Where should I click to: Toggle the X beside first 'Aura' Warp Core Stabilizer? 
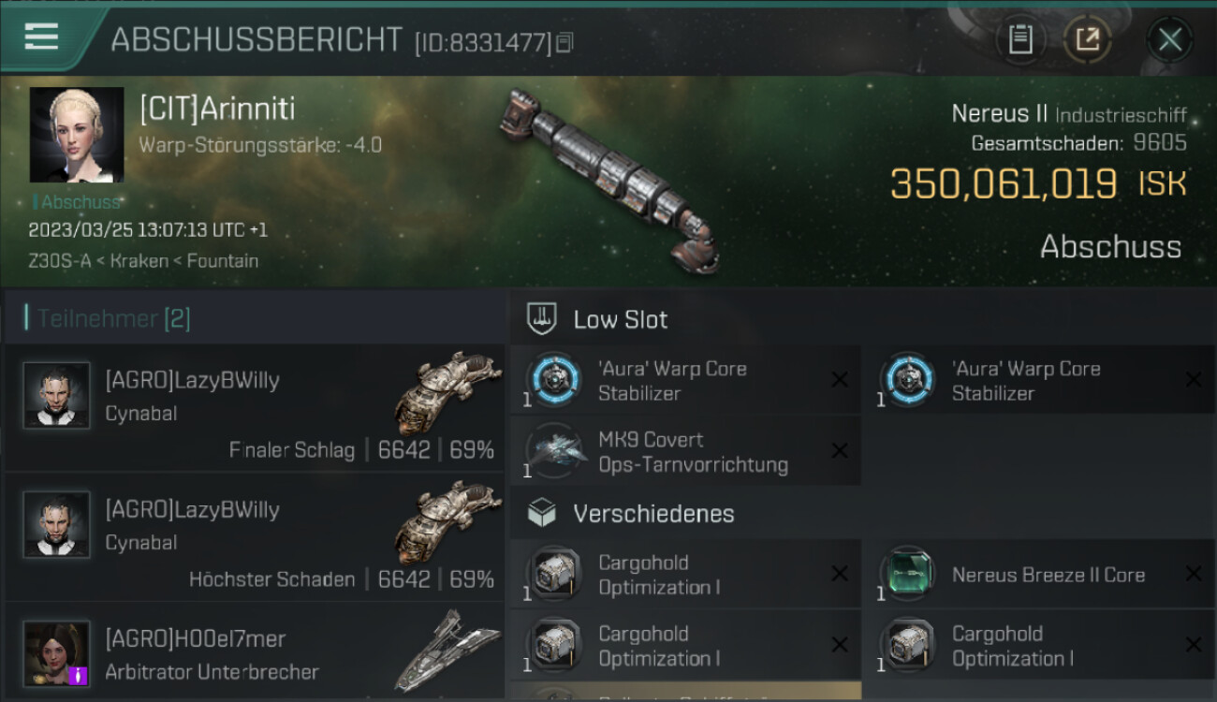840,380
